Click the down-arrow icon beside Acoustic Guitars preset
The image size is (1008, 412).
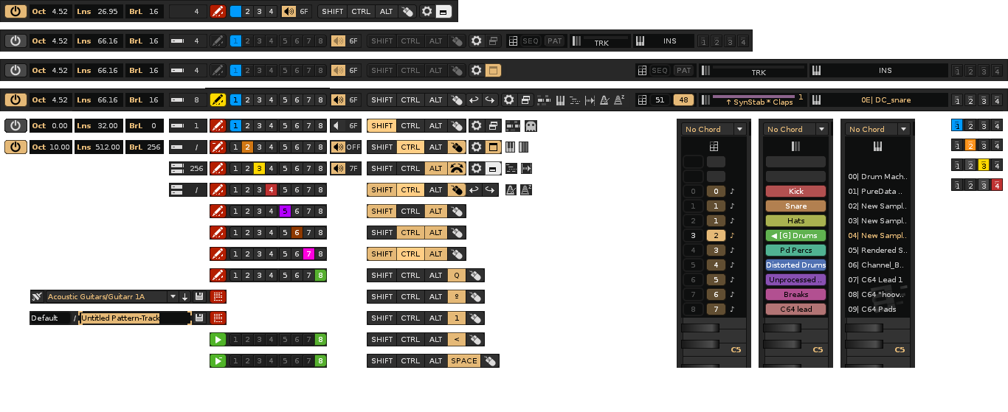pos(184,297)
